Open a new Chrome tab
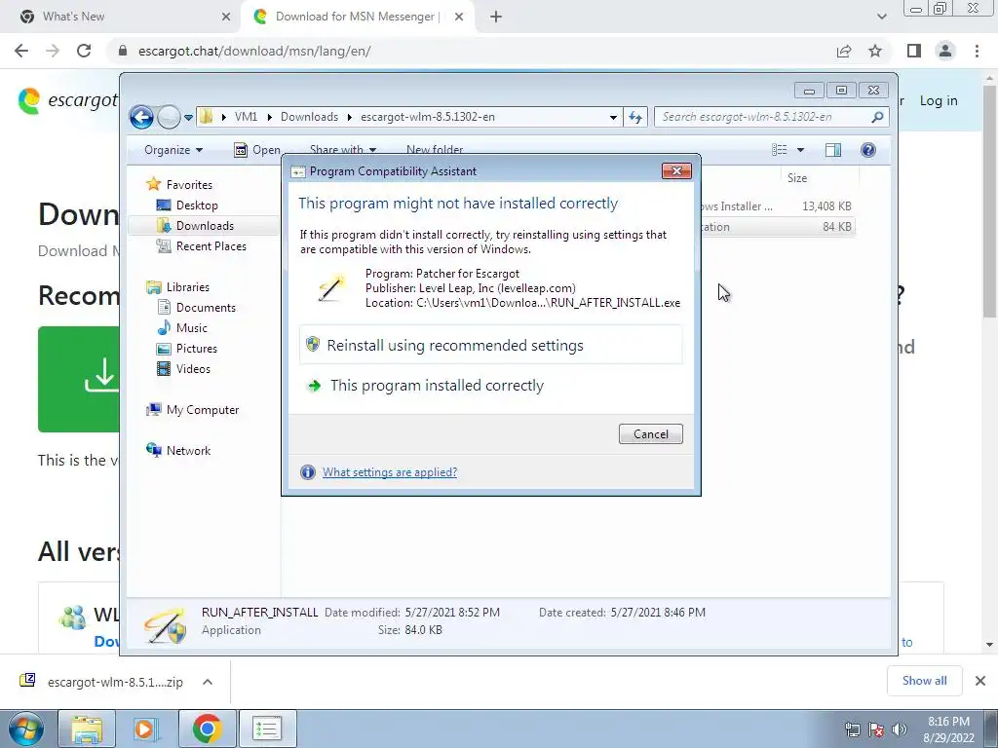This screenshot has width=998, height=748. (x=496, y=17)
